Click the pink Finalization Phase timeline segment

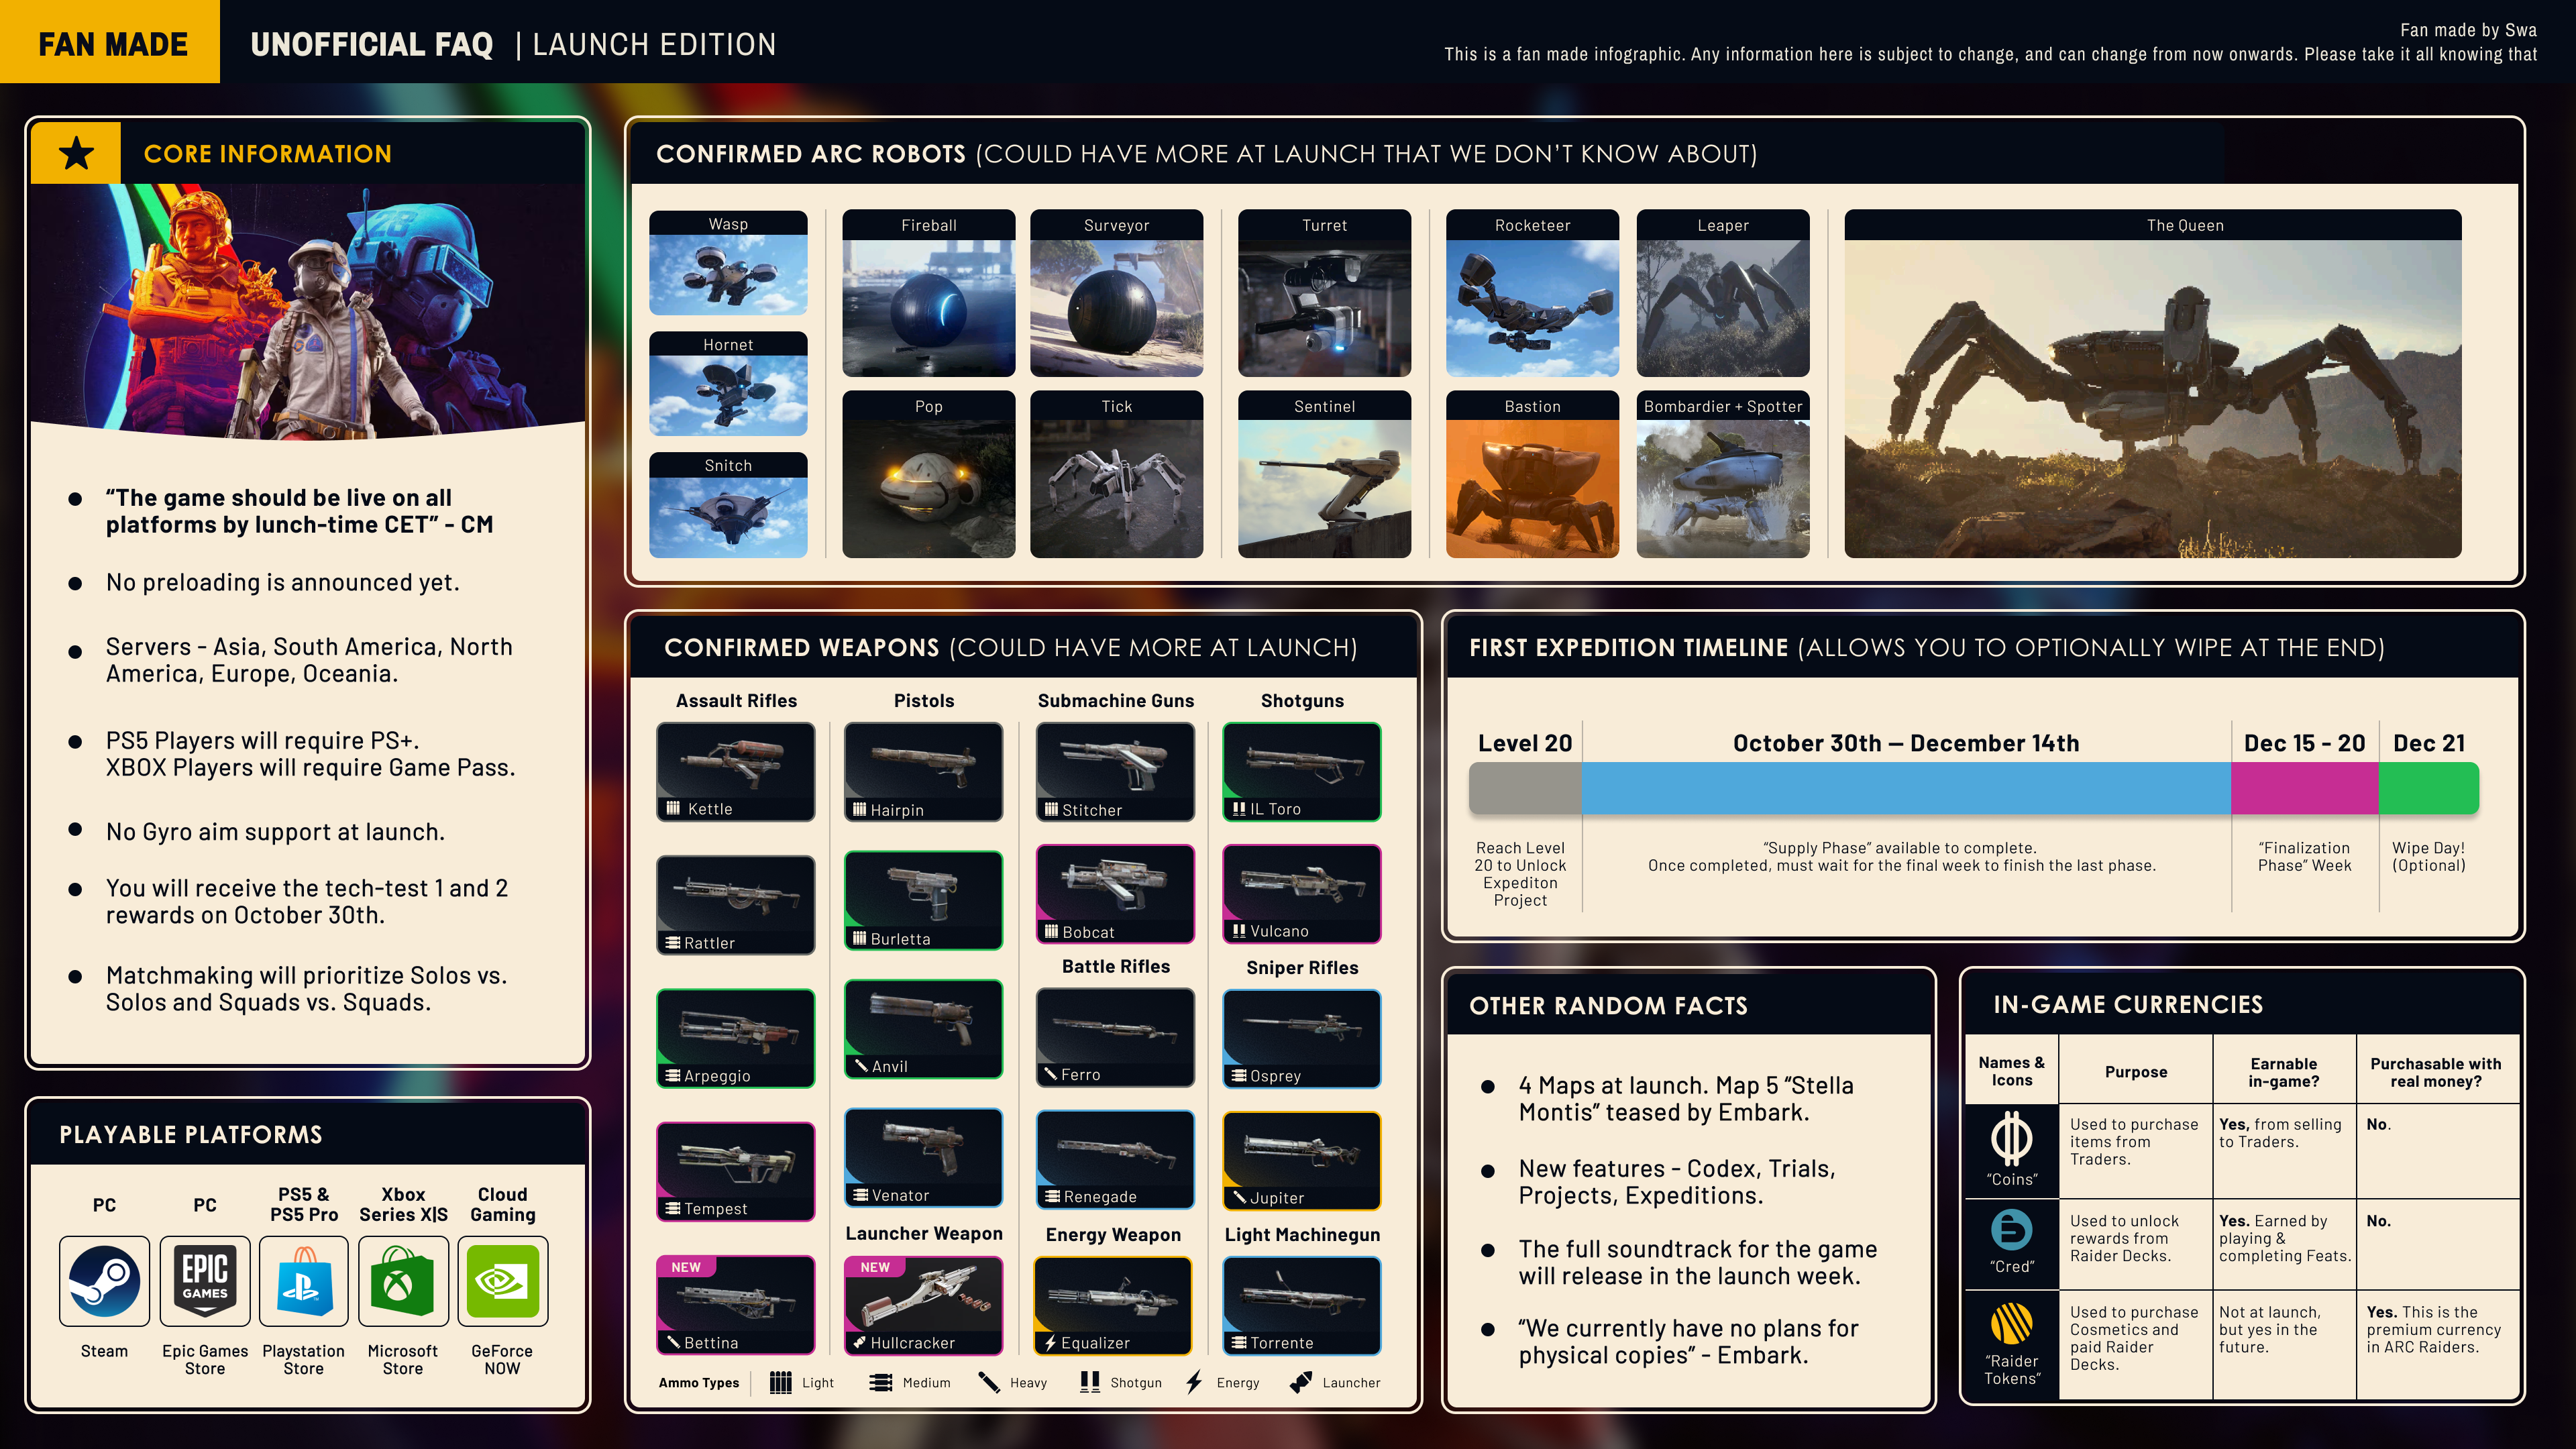[x=2304, y=788]
